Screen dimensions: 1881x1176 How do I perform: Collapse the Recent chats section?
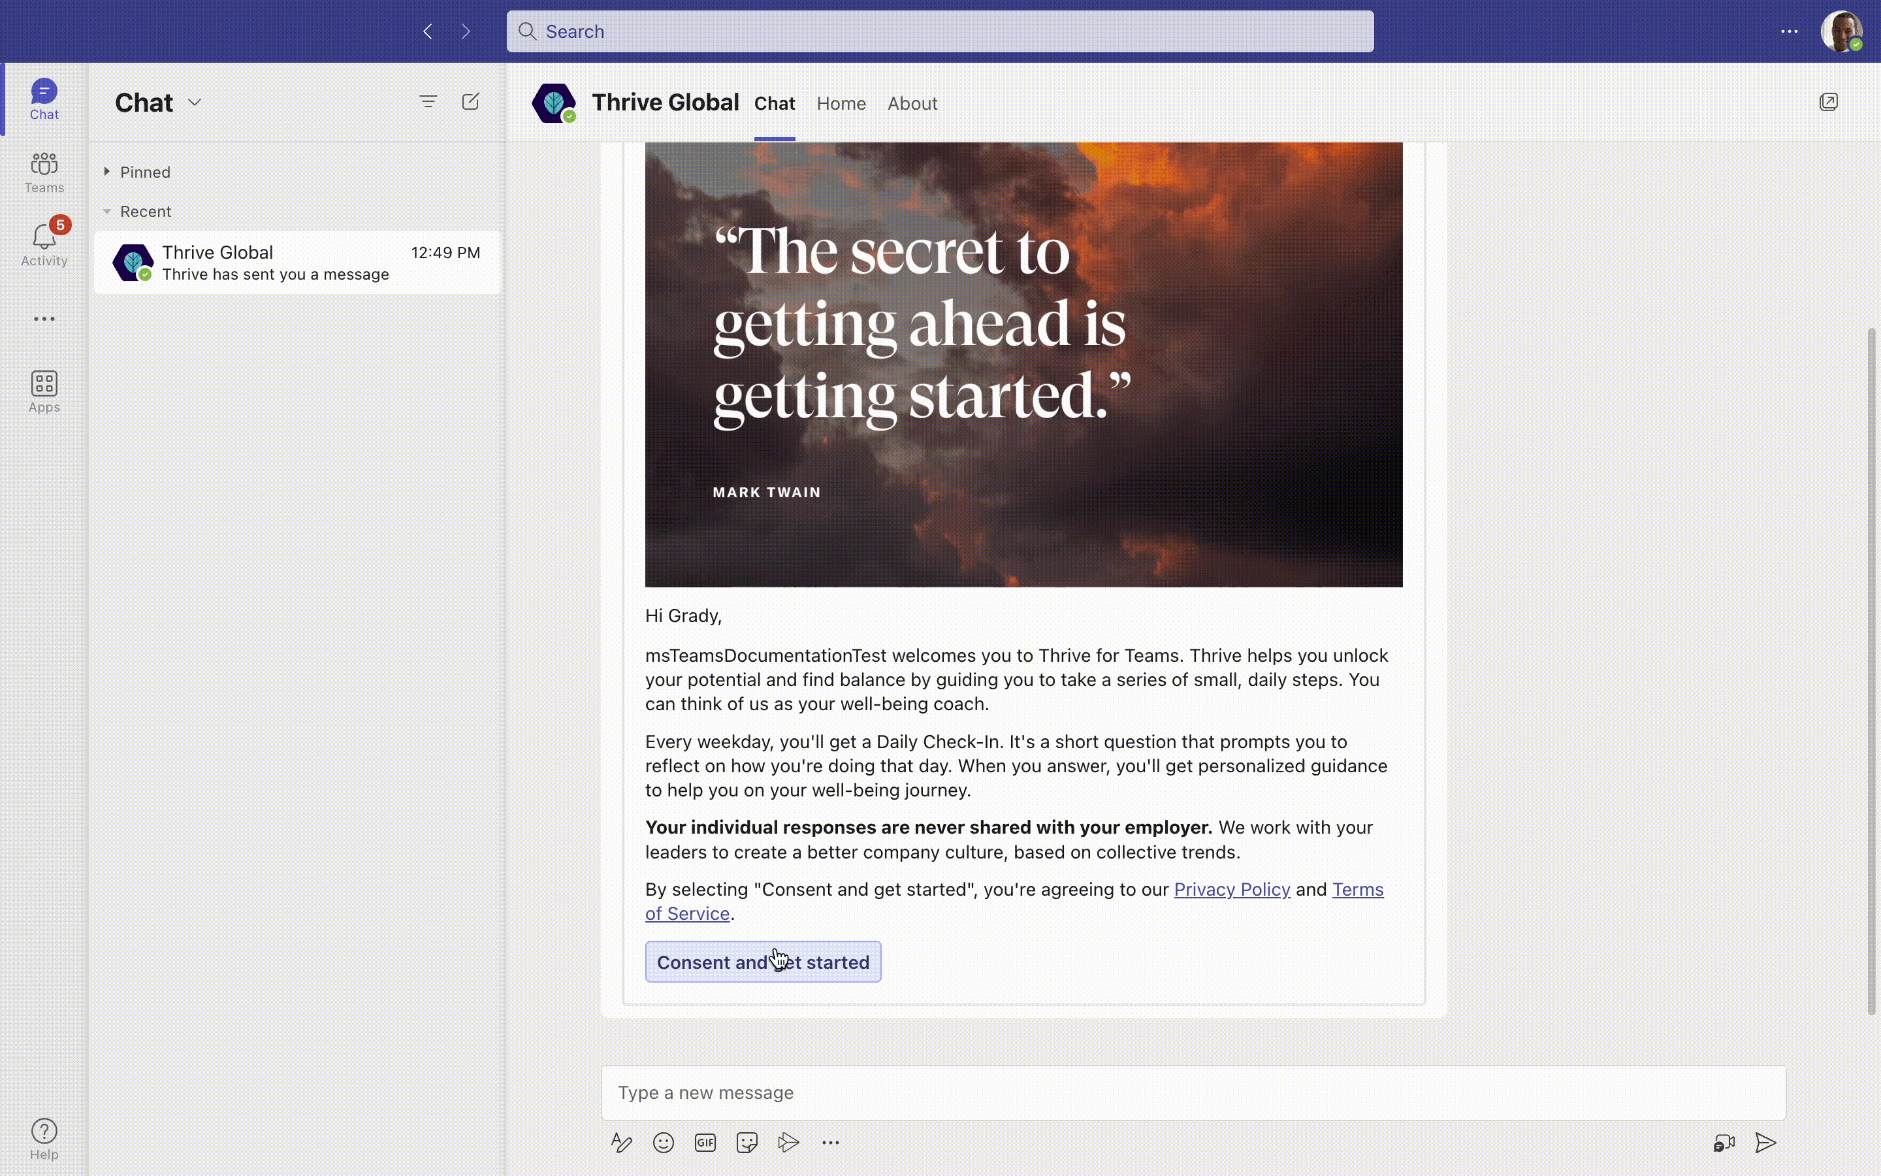137,212
